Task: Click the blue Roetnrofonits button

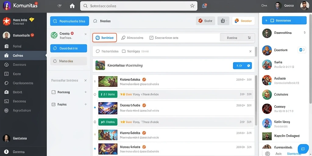Action: click(70, 21)
